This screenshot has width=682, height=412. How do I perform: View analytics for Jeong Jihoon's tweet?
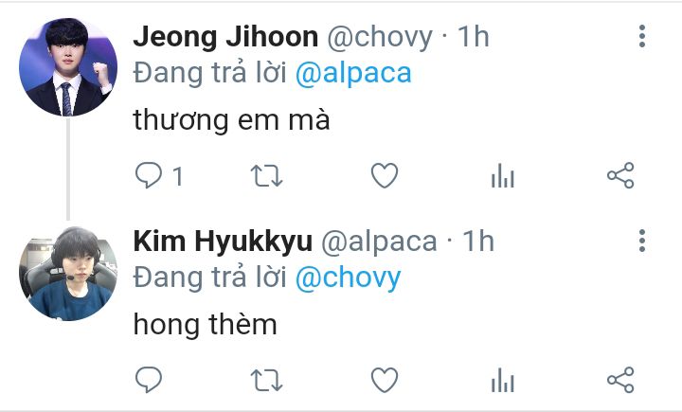pyautogui.click(x=503, y=176)
